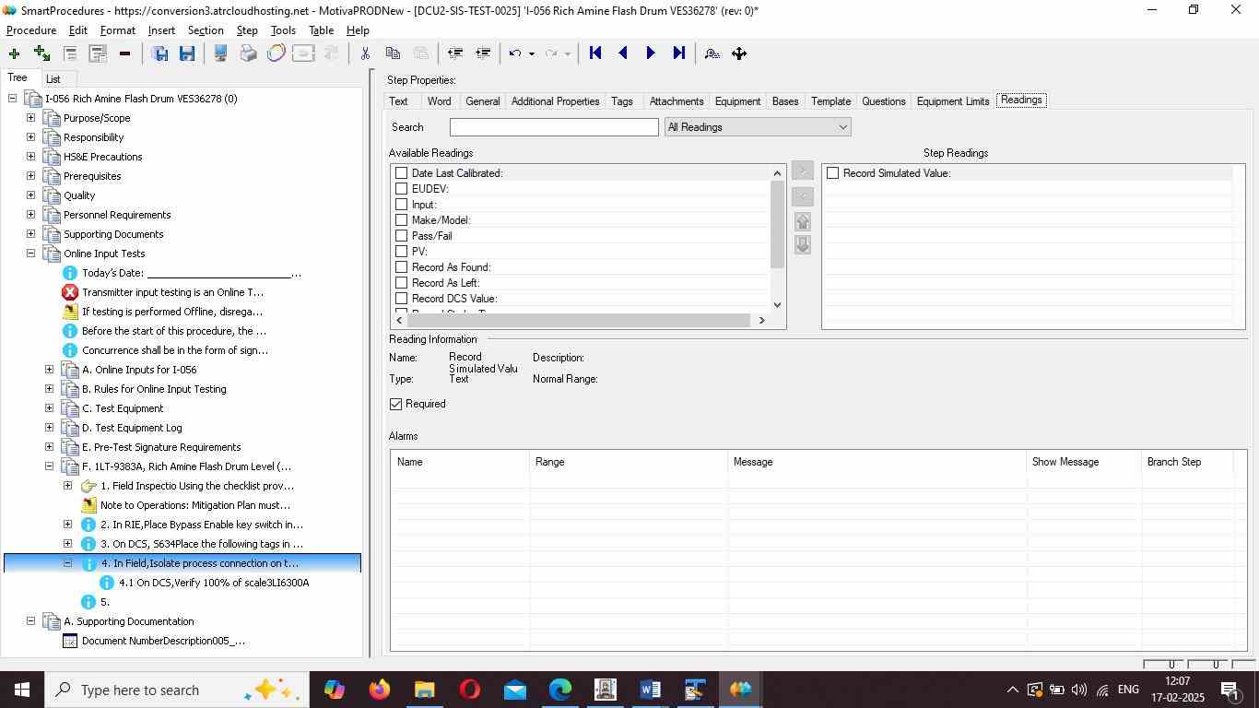Click the green plus add step icon
This screenshot has width=1259, height=708.
(14, 53)
